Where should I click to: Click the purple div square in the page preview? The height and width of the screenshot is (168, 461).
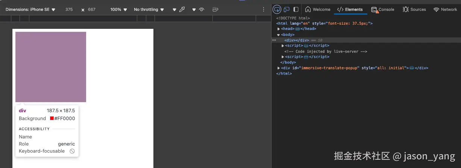(51, 67)
